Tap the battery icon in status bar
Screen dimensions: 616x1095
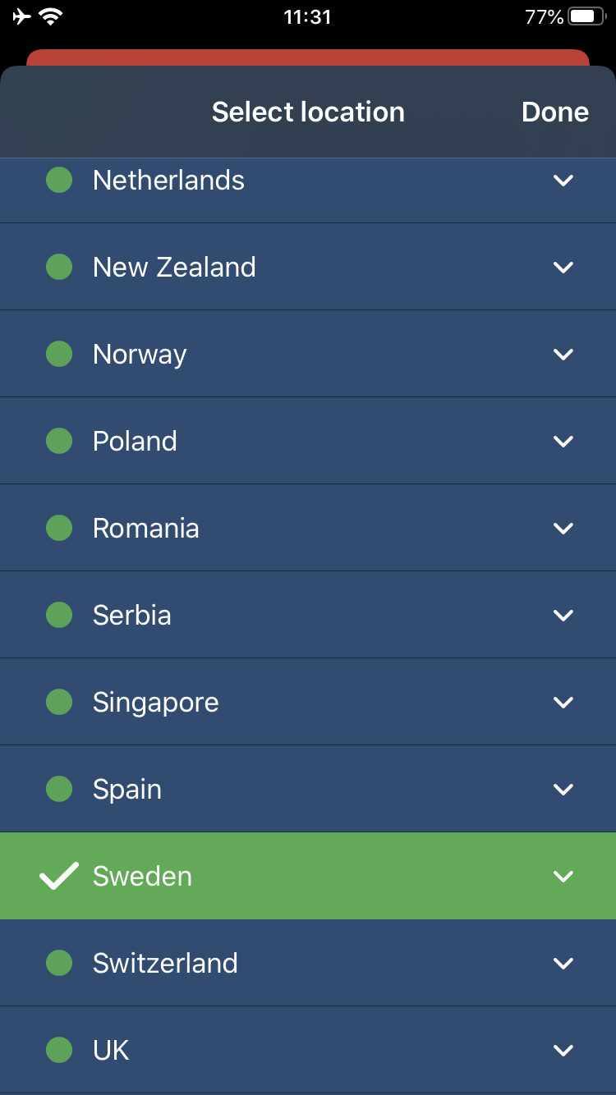click(587, 16)
